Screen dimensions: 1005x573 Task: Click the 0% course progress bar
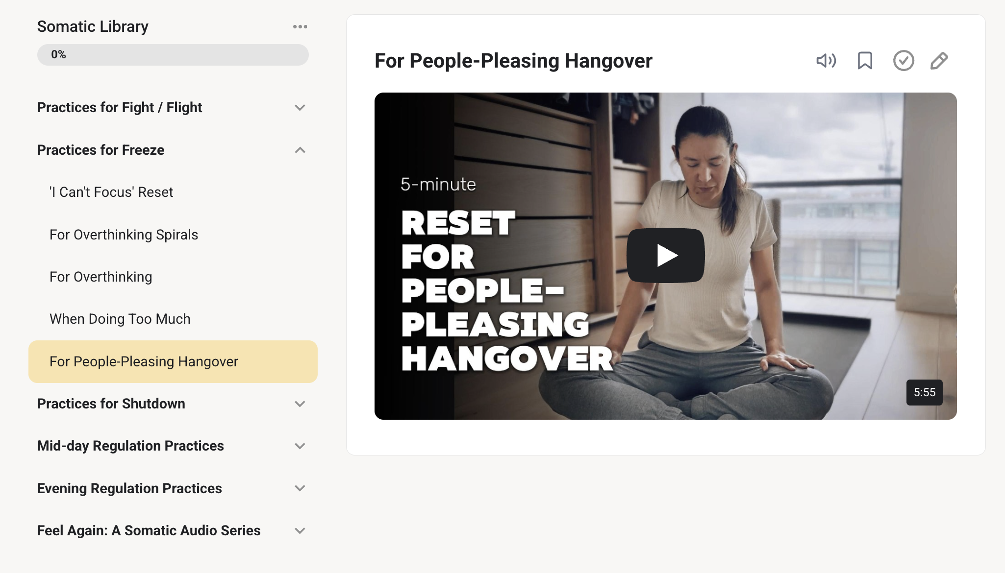coord(173,54)
